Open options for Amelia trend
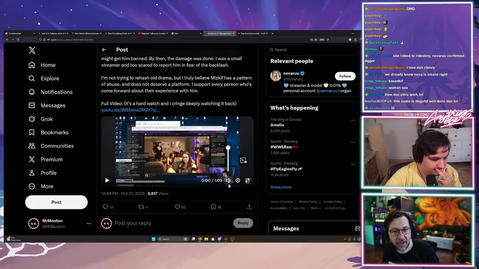479x269 pixels. 353,120
